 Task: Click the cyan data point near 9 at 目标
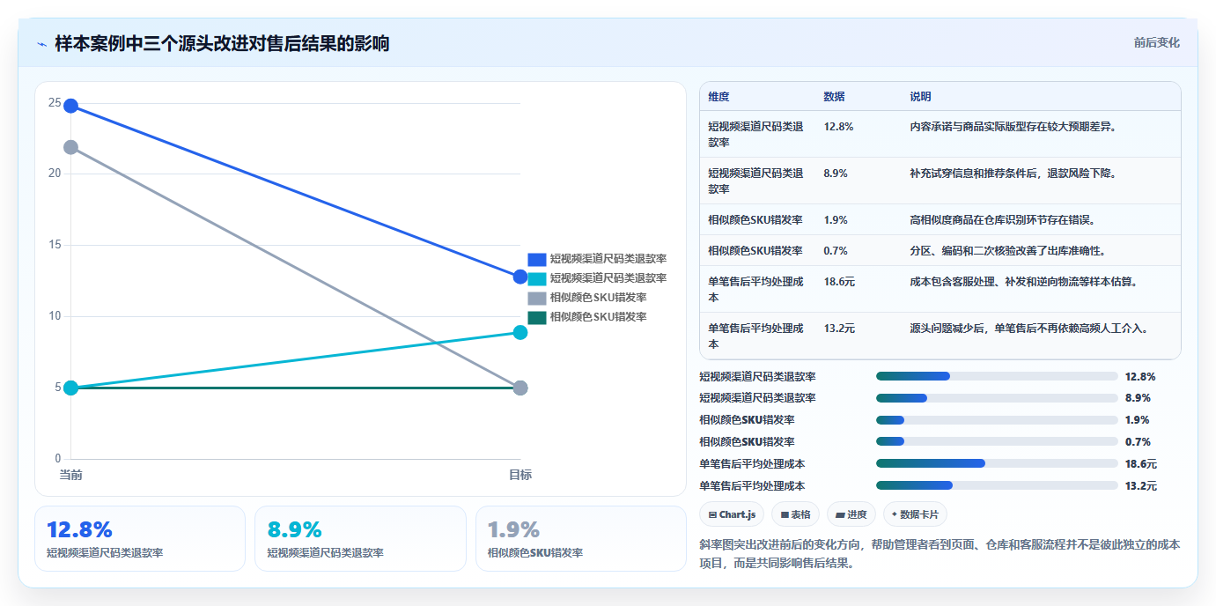click(520, 332)
